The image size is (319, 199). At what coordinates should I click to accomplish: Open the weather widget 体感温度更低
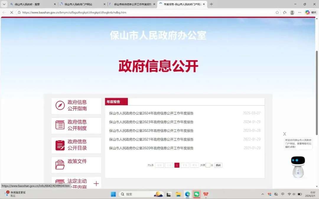click(x=15, y=194)
